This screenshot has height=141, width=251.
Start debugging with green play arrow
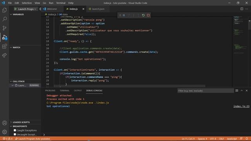(x=15, y=9)
